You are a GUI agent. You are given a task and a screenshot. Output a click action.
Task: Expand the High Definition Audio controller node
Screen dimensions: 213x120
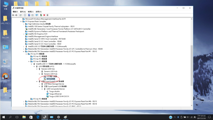click(24, 24)
